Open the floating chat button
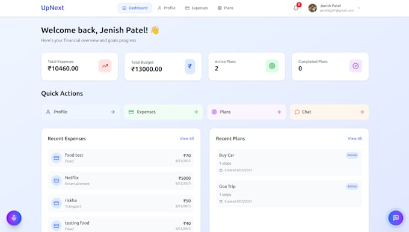The width and height of the screenshot is (409, 232). 396,218
